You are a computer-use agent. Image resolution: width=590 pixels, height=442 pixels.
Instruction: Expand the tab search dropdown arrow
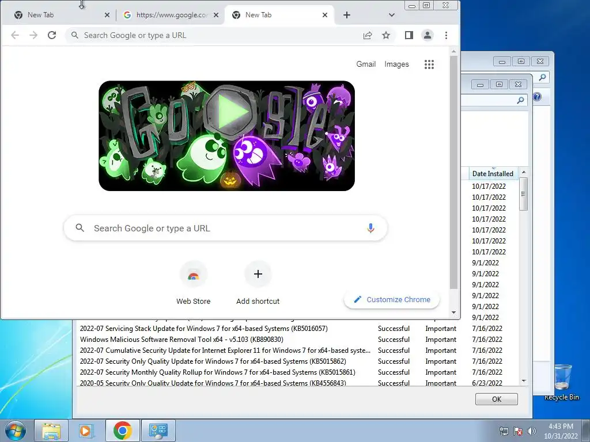tap(392, 15)
